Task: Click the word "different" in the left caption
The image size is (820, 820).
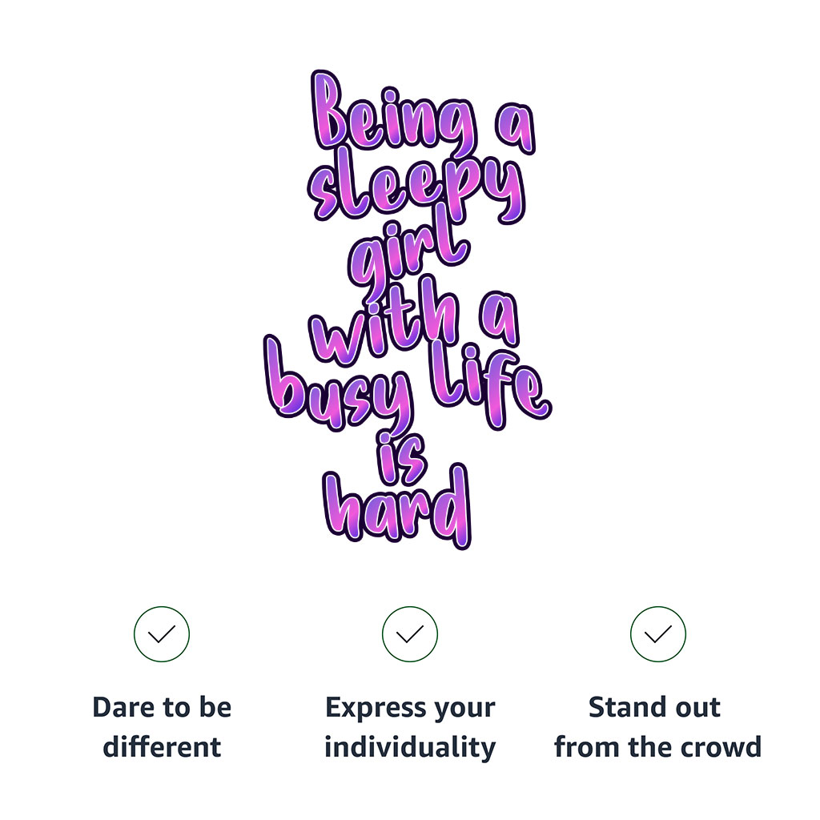Action: 162,747
